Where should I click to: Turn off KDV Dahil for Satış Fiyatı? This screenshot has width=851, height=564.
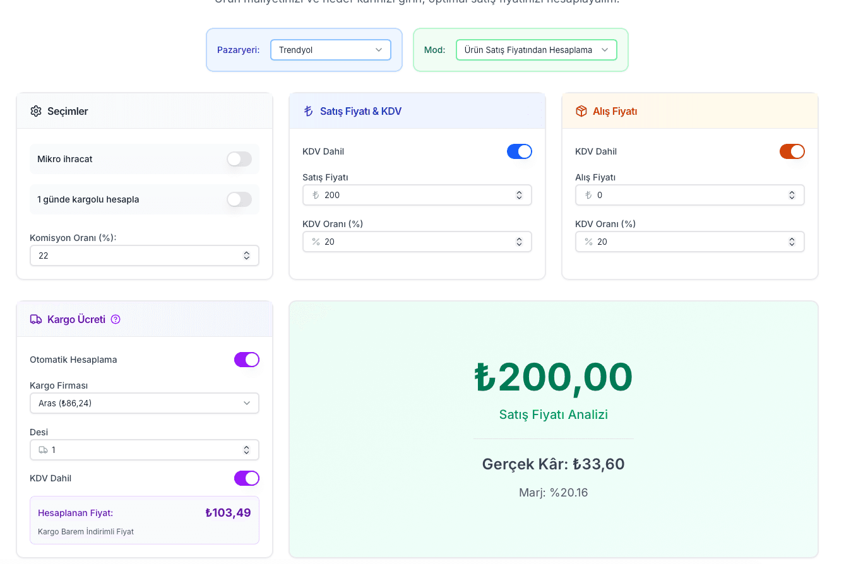coord(520,152)
